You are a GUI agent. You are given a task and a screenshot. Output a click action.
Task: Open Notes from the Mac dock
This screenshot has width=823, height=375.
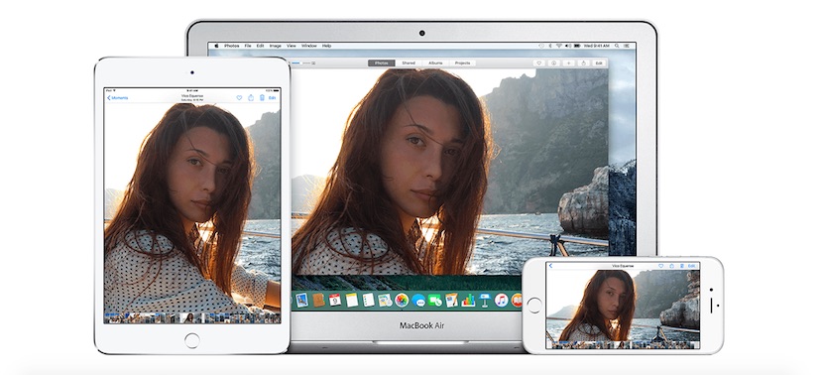click(352, 300)
